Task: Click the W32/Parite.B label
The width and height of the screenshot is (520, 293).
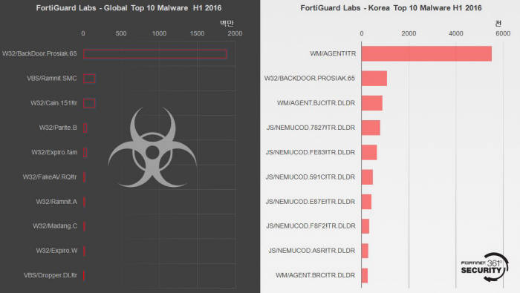Action: tap(58, 128)
